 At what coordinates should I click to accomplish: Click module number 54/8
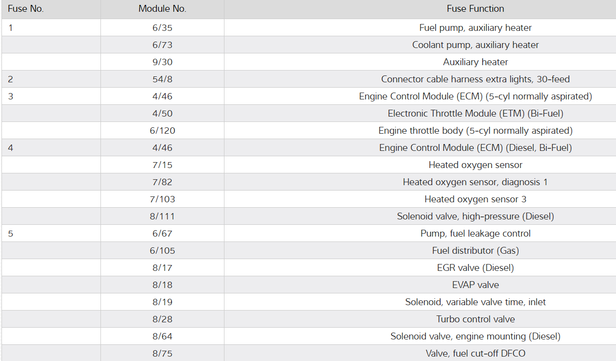(162, 79)
